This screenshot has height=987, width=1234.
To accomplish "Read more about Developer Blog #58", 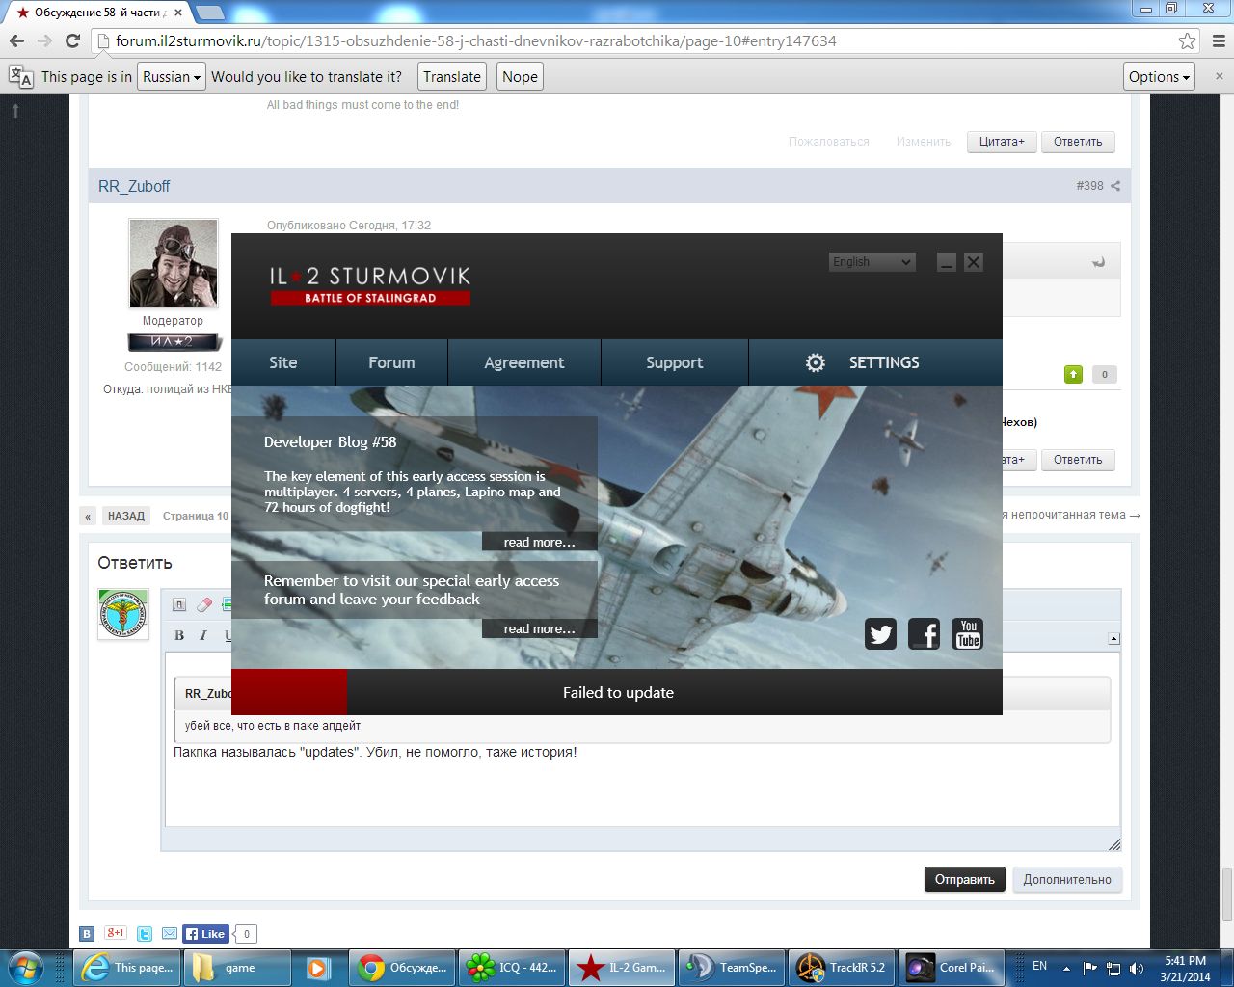I will pyautogui.click(x=540, y=542).
